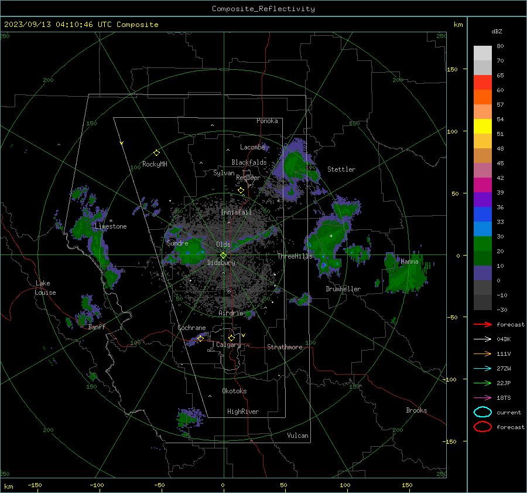
Task: Click the Vulcan city label
Action: 298,436
